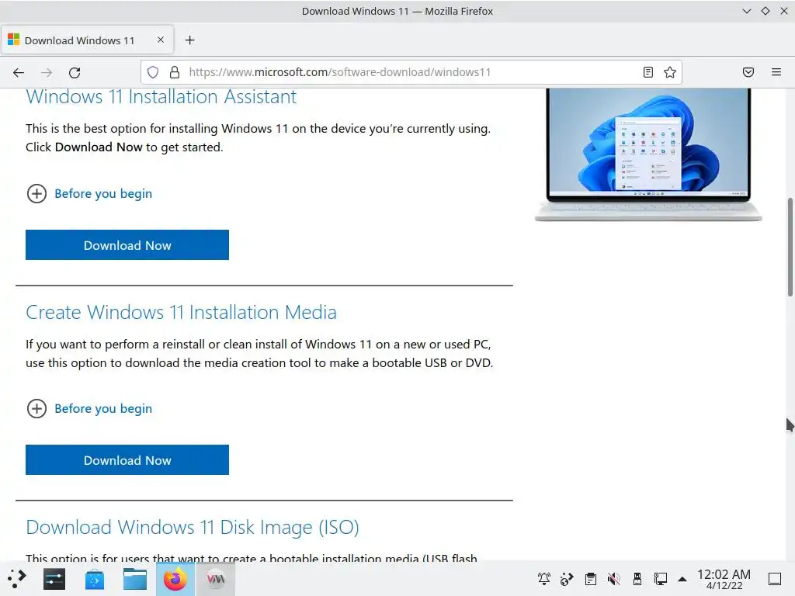Open the notifications bell in the system tray
Viewport: 795px width, 596px height.
544,579
